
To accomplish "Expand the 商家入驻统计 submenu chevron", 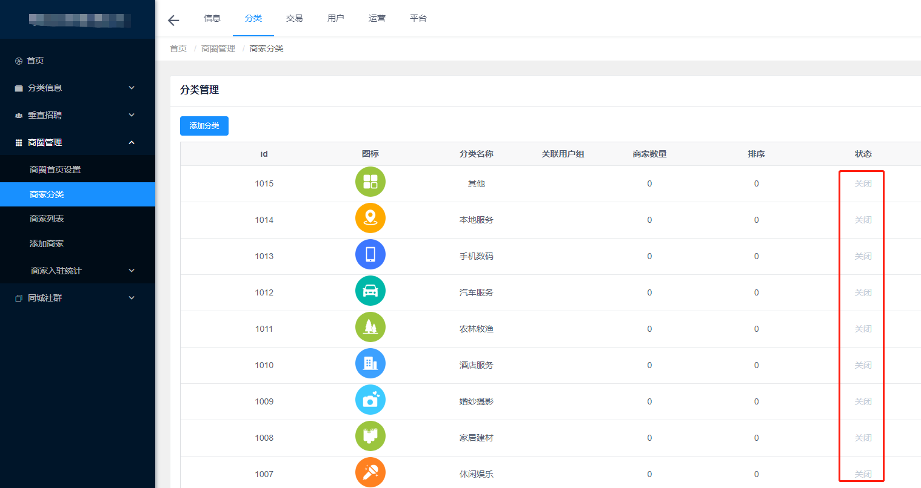I will click(132, 271).
